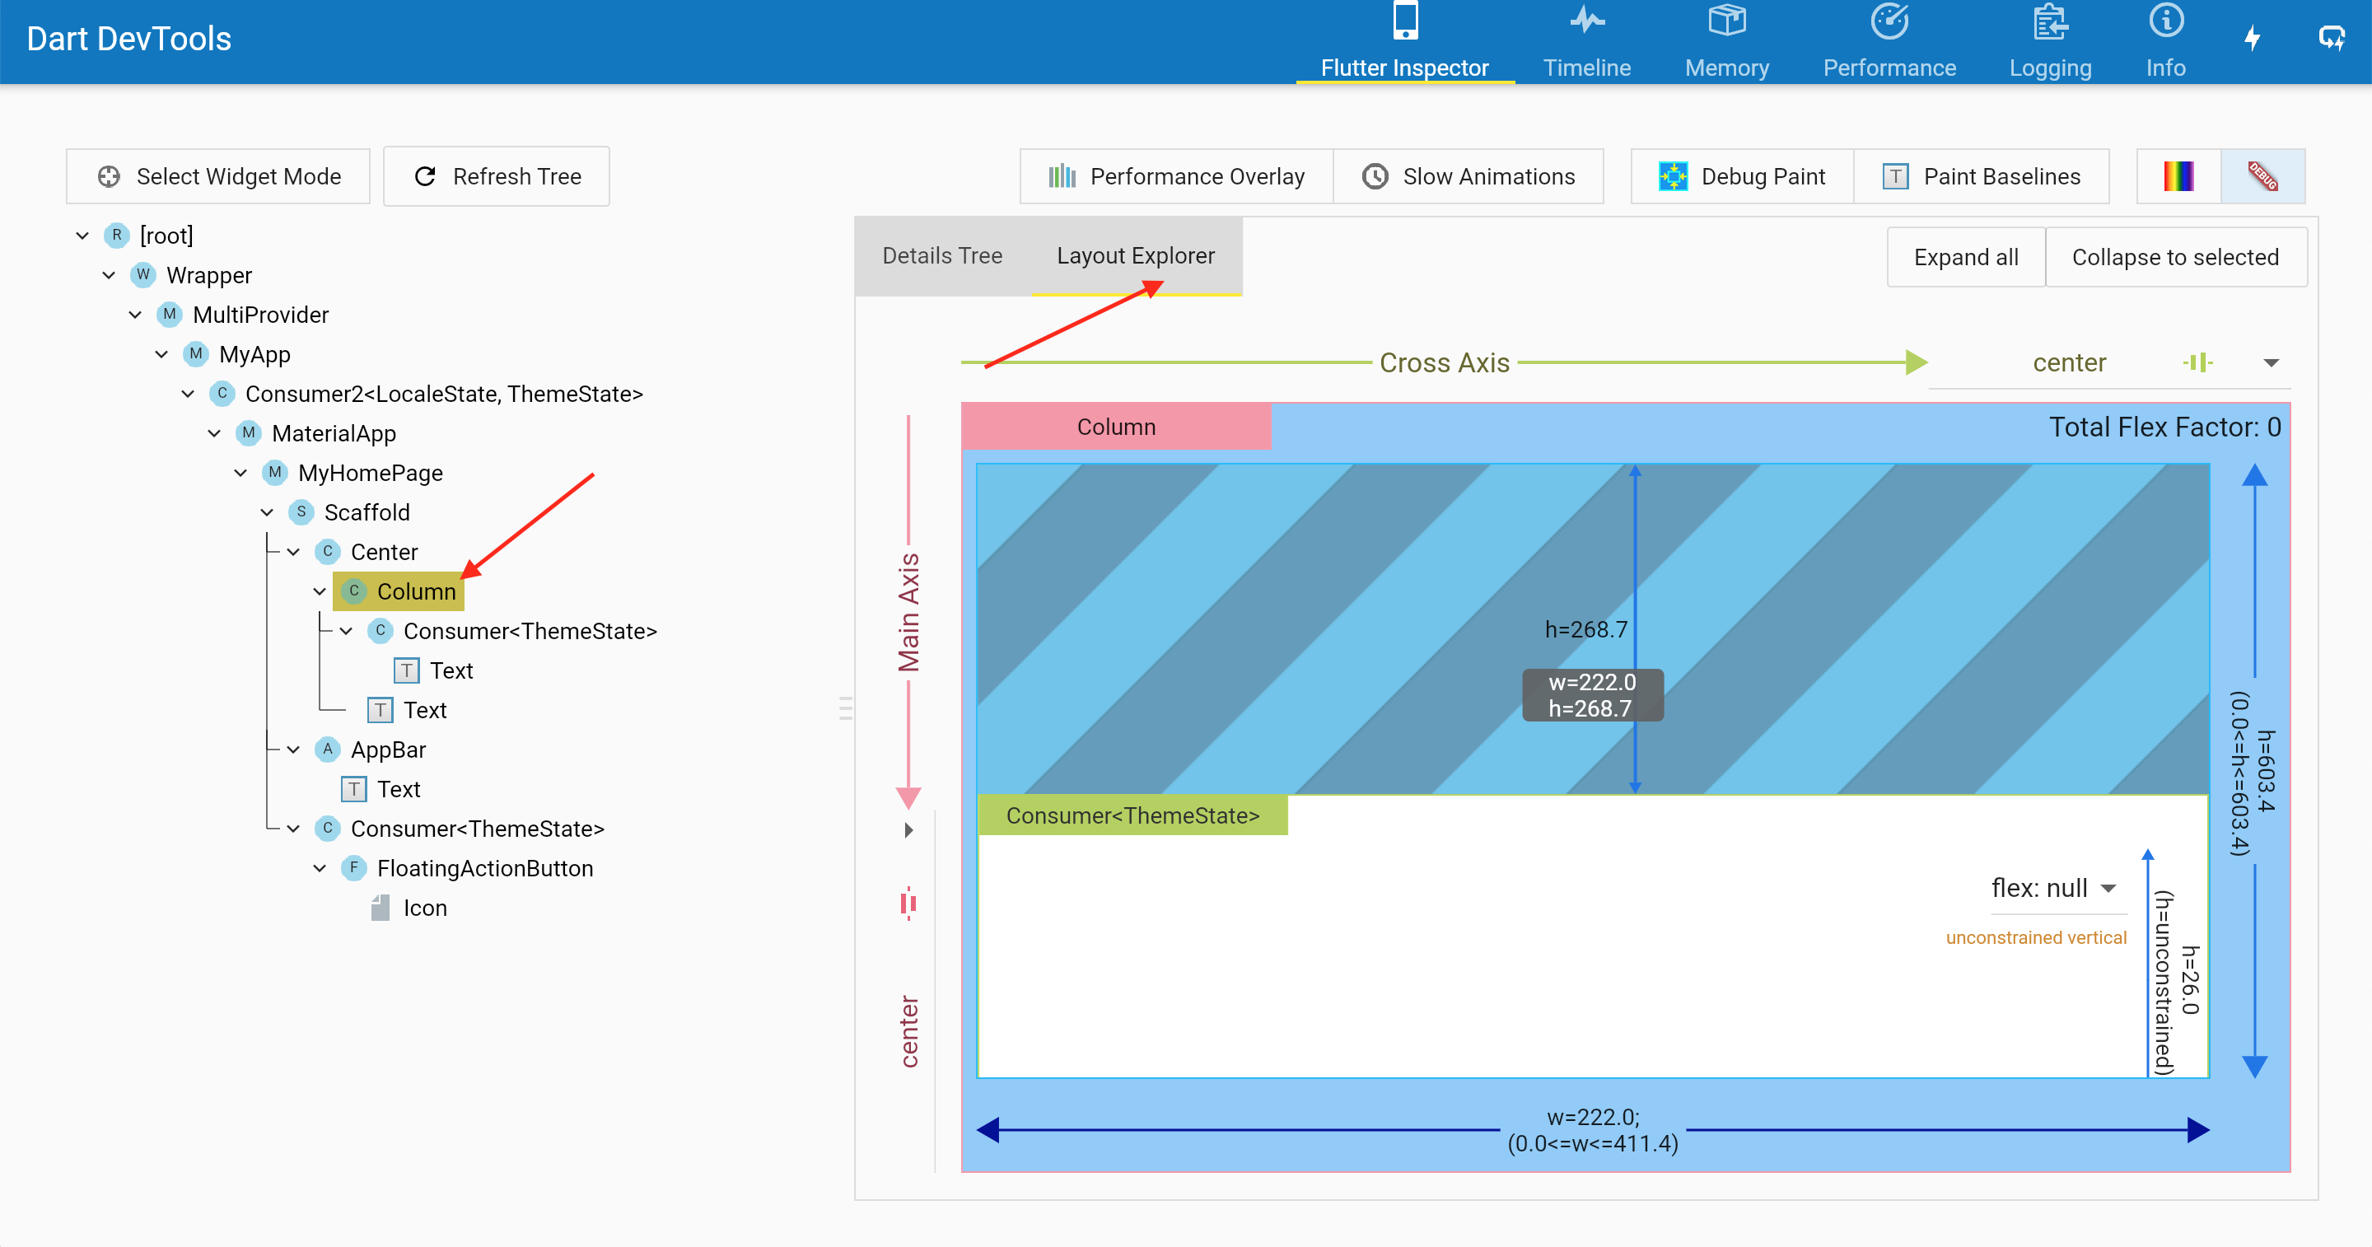Viewport: 2372px width, 1247px height.
Task: Open the Performance gauge icon
Action: click(x=1889, y=21)
